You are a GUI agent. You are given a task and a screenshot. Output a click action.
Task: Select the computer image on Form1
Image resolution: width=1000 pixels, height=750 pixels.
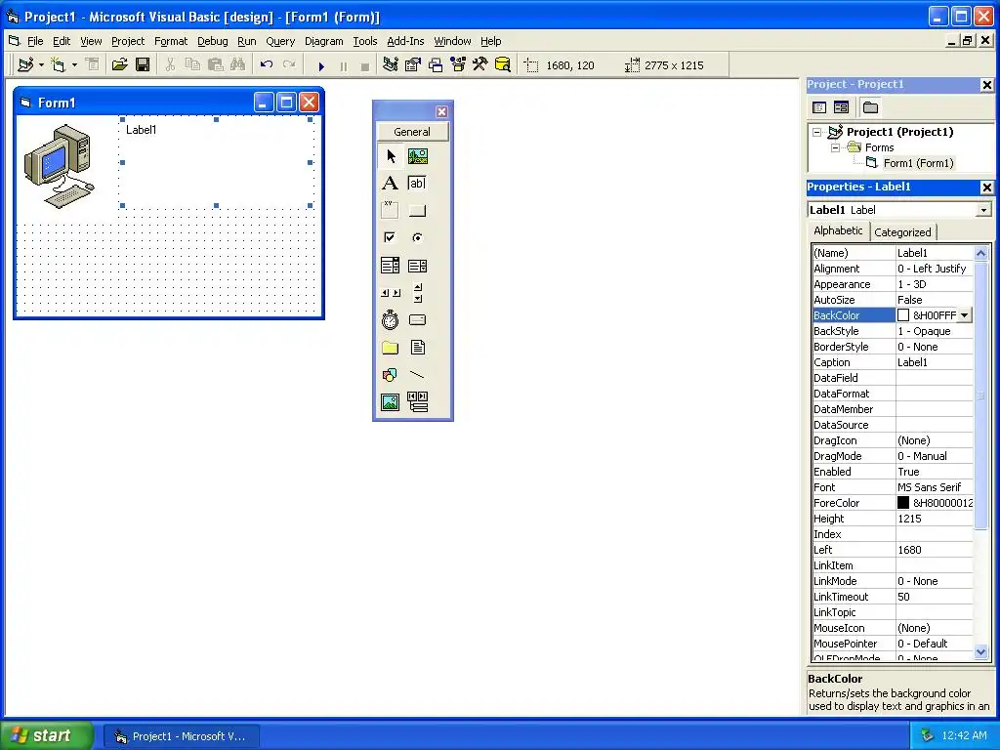(60, 165)
